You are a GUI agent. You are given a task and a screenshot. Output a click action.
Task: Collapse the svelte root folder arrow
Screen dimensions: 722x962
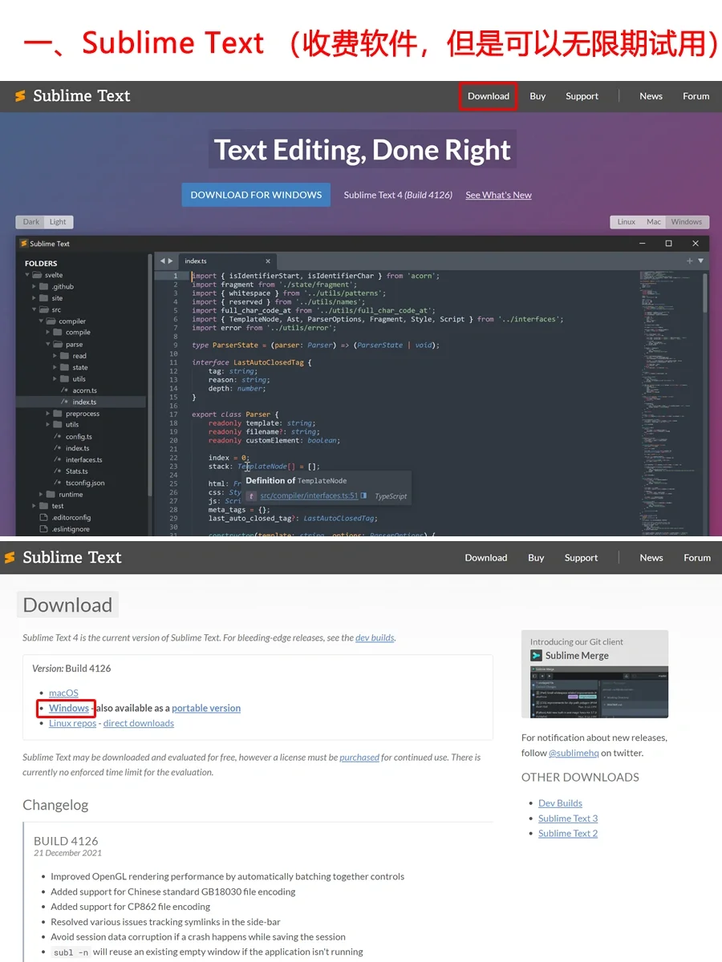coord(27,275)
